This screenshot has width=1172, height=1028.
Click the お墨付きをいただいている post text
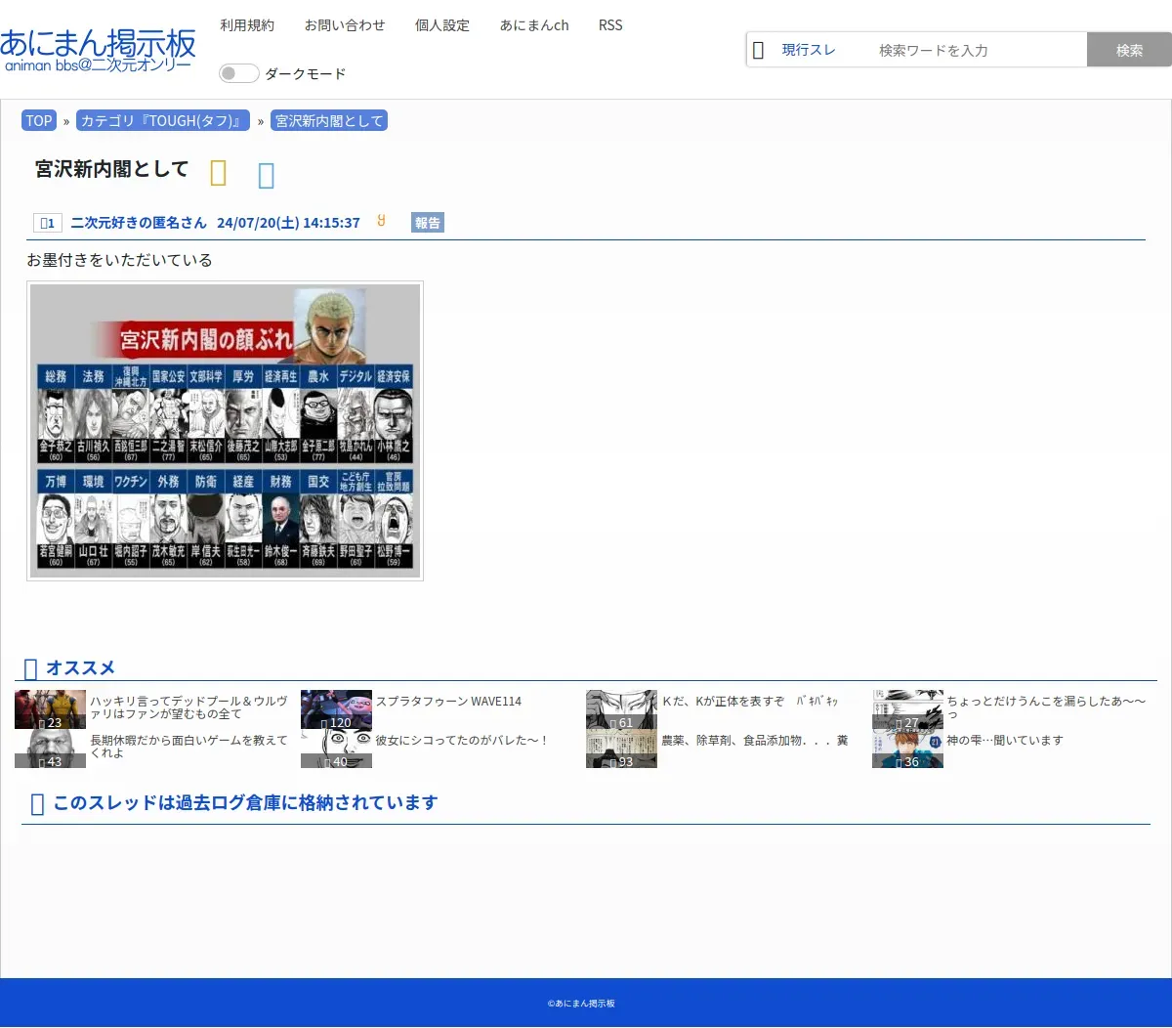click(x=119, y=260)
